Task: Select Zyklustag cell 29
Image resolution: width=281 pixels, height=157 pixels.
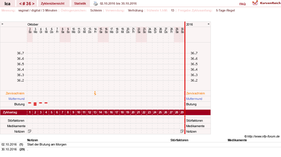Action: 182,112
